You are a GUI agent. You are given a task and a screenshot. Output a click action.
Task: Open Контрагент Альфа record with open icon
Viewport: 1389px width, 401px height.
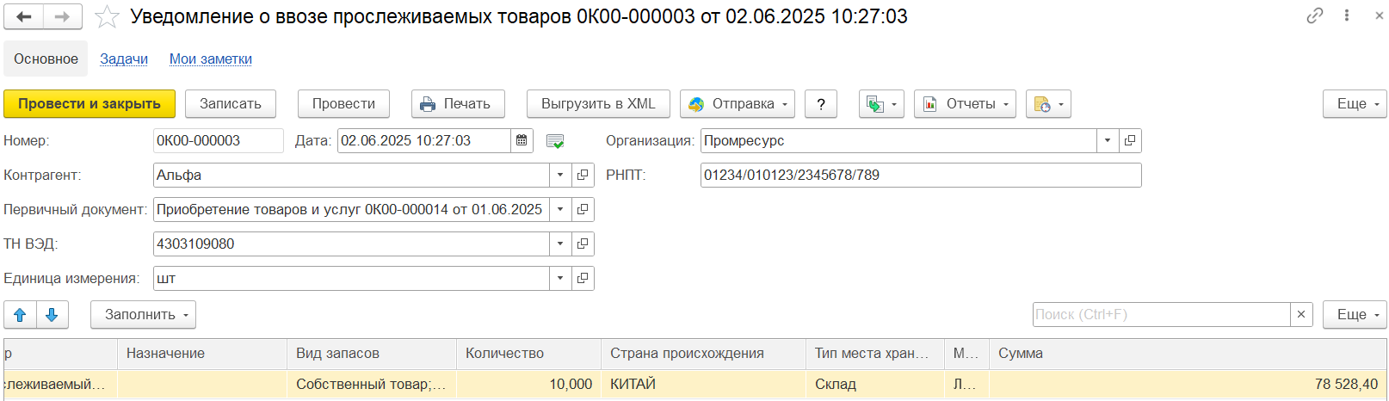583,175
